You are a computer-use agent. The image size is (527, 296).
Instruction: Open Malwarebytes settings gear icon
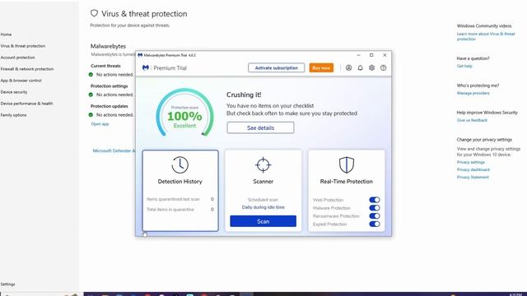point(371,67)
